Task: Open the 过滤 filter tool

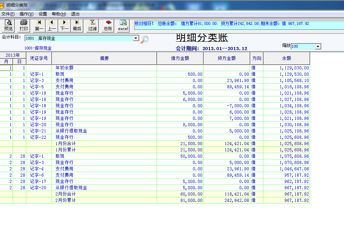Action: (x=92, y=26)
